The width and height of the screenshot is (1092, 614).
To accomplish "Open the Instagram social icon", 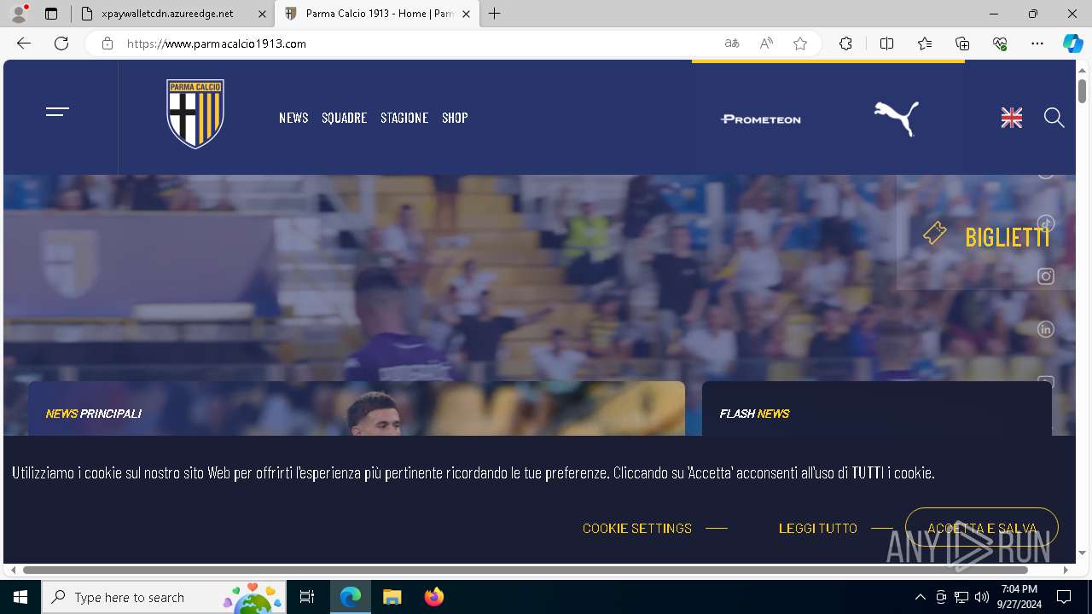I will (x=1046, y=276).
